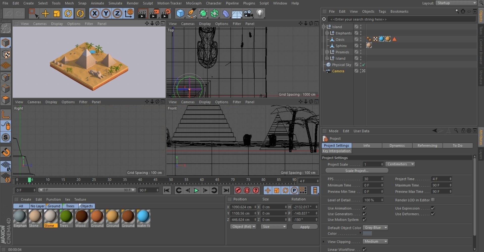484x252 pixels.
Task: Filter materials by Trees layer
Action: tap(70, 206)
